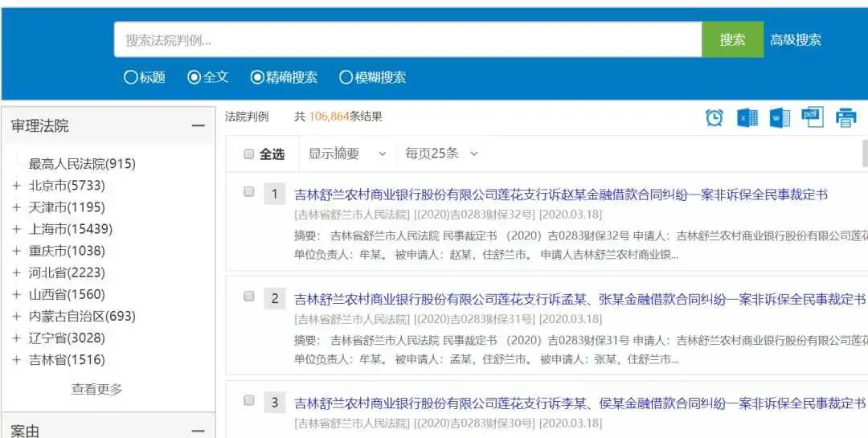Click the printer icon
This screenshot has height=438, width=868.
tap(845, 117)
